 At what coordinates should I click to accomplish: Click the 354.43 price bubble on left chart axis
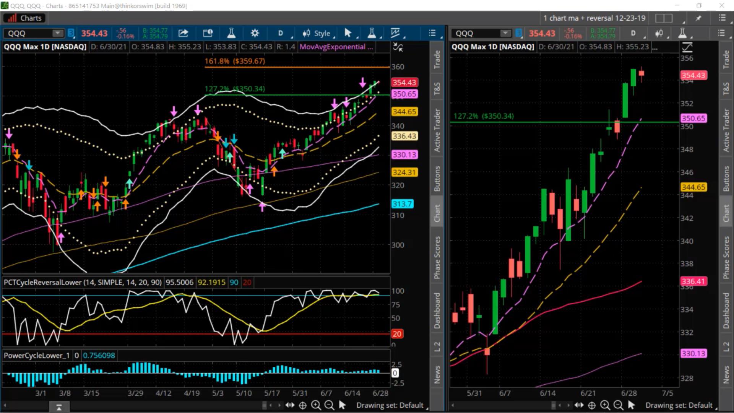click(x=404, y=83)
